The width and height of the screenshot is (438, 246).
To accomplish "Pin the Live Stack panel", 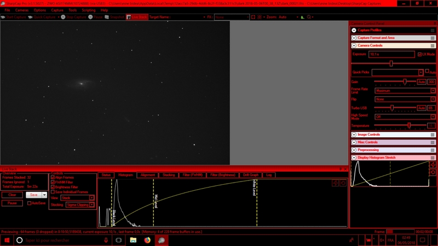I will click(x=341, y=169).
